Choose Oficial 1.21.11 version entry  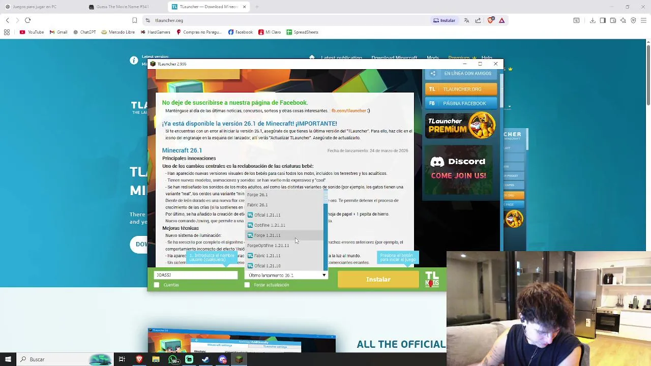coord(284,215)
